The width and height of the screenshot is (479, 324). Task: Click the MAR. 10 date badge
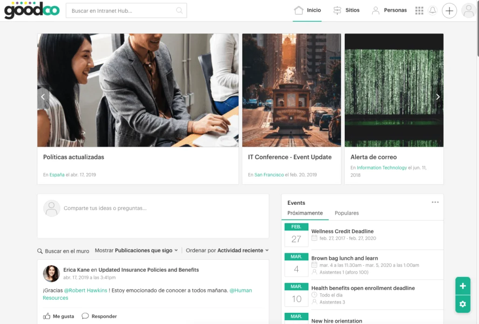click(296, 295)
